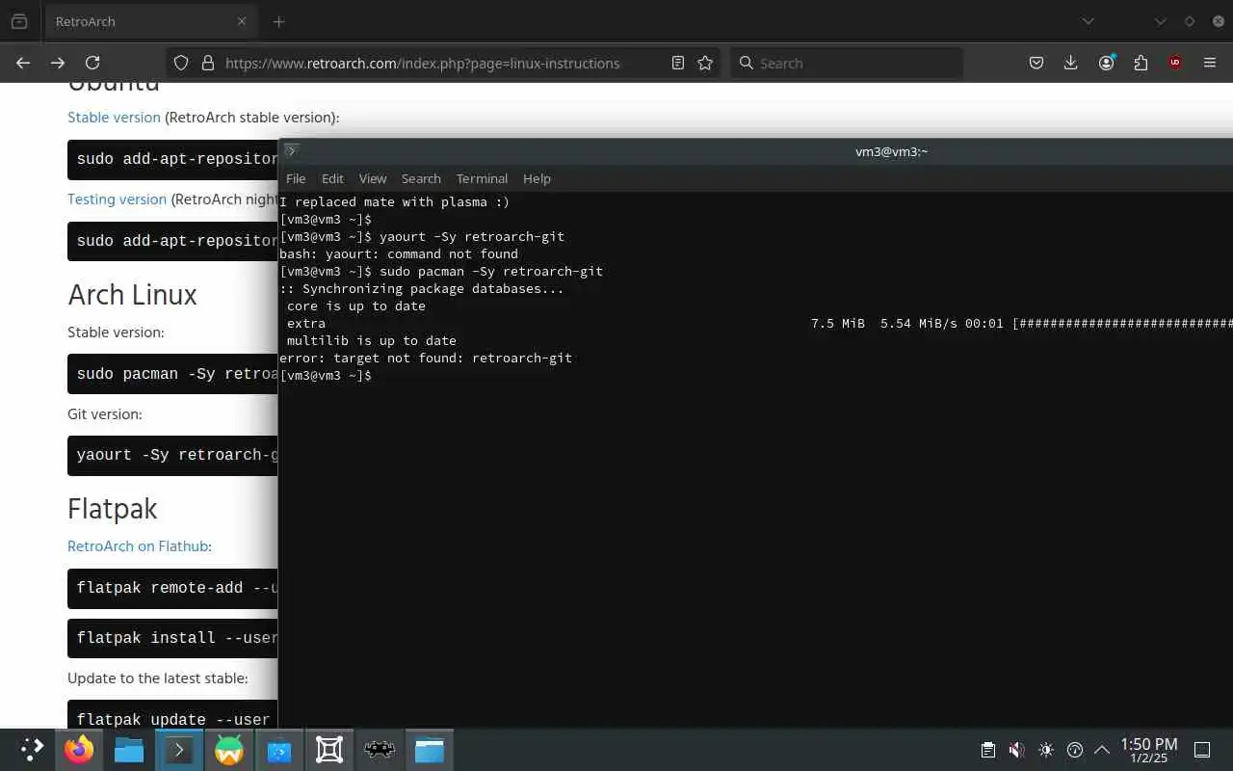Open the light-blue folder taskbar icon

430,749
